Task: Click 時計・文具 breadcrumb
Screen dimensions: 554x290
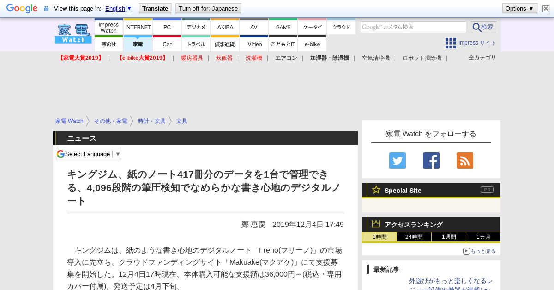Action: coord(152,121)
